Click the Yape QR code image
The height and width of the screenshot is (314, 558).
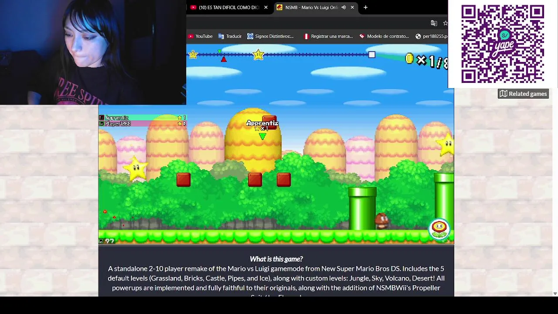pyautogui.click(x=503, y=44)
